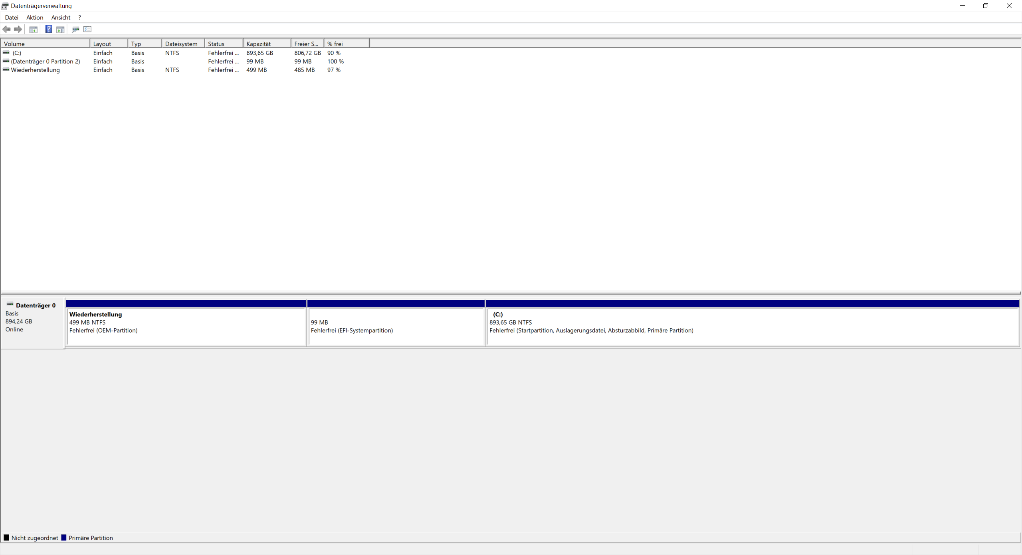Click the Nicht zugeordnet black legend swatch
Viewport: 1022px width, 555px height.
tap(6, 537)
